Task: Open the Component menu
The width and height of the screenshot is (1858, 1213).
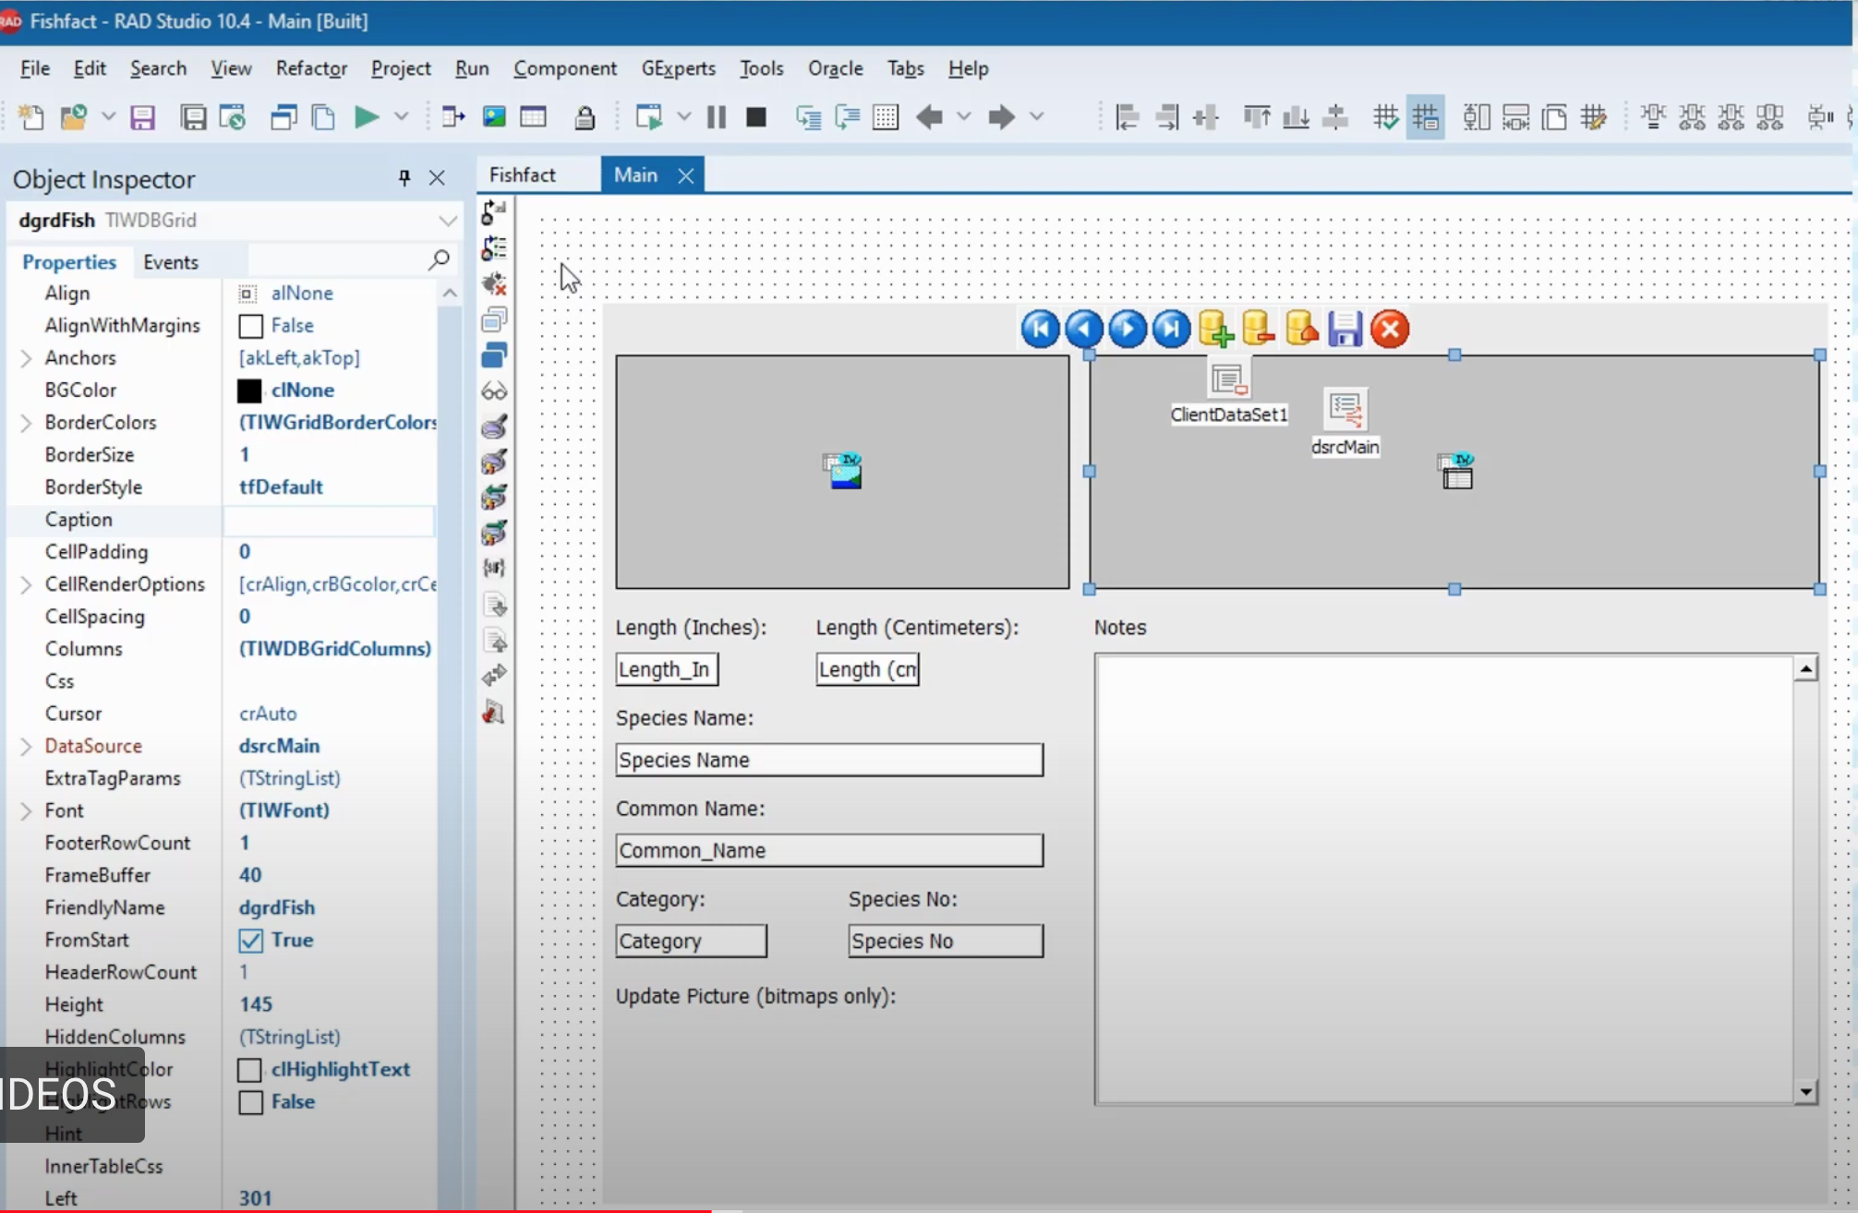Action: click(x=564, y=68)
